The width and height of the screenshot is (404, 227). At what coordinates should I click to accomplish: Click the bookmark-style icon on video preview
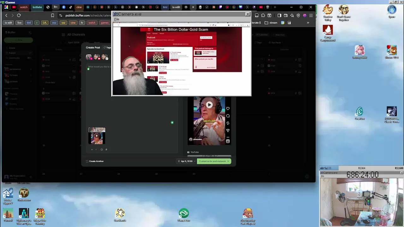(x=228, y=141)
